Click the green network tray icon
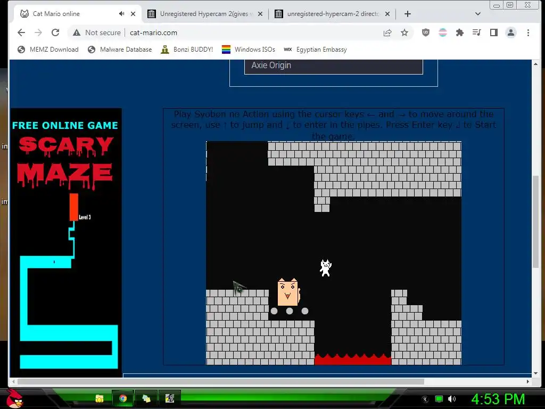This screenshot has width=545, height=409. pyautogui.click(x=439, y=399)
